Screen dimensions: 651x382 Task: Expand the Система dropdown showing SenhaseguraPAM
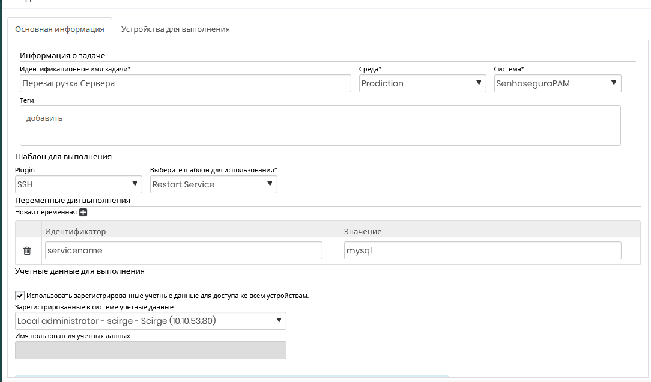coord(557,83)
